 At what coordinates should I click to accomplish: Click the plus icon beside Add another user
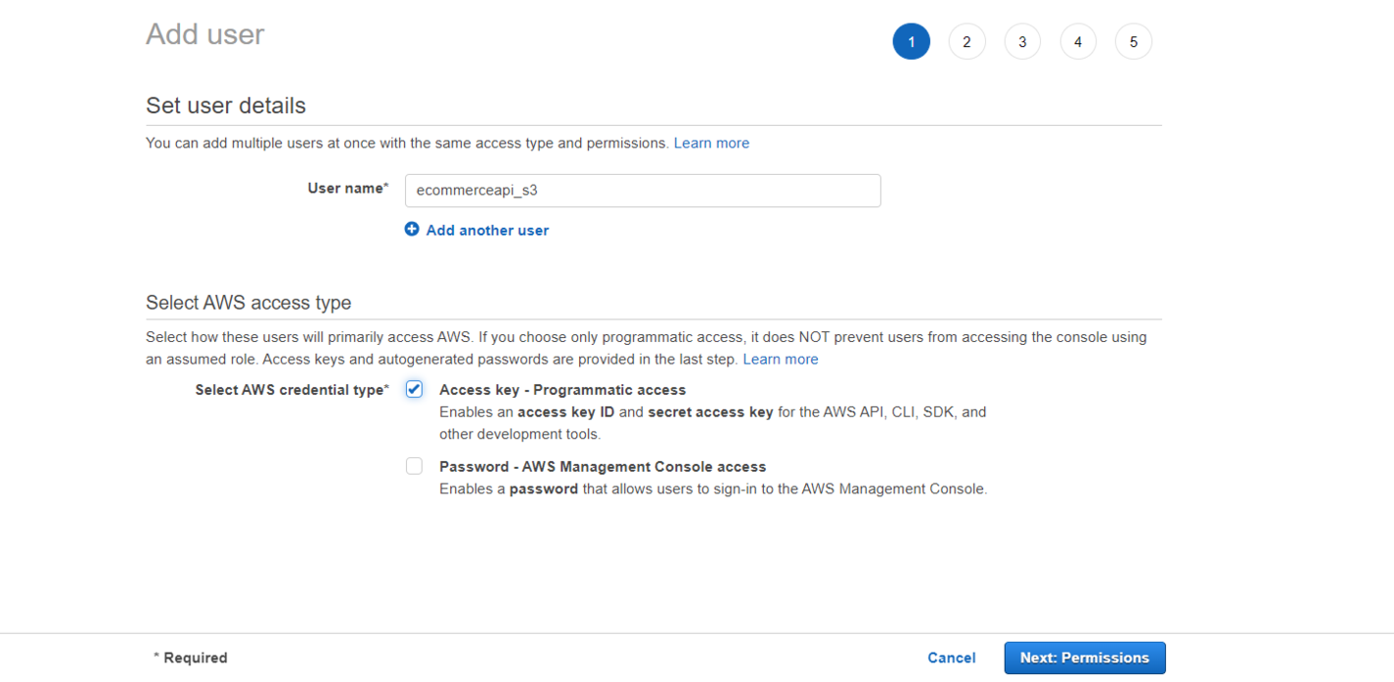click(x=412, y=230)
